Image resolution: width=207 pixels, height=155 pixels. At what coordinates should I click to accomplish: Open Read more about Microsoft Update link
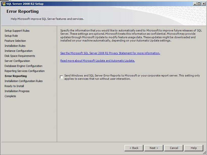(x=97, y=61)
